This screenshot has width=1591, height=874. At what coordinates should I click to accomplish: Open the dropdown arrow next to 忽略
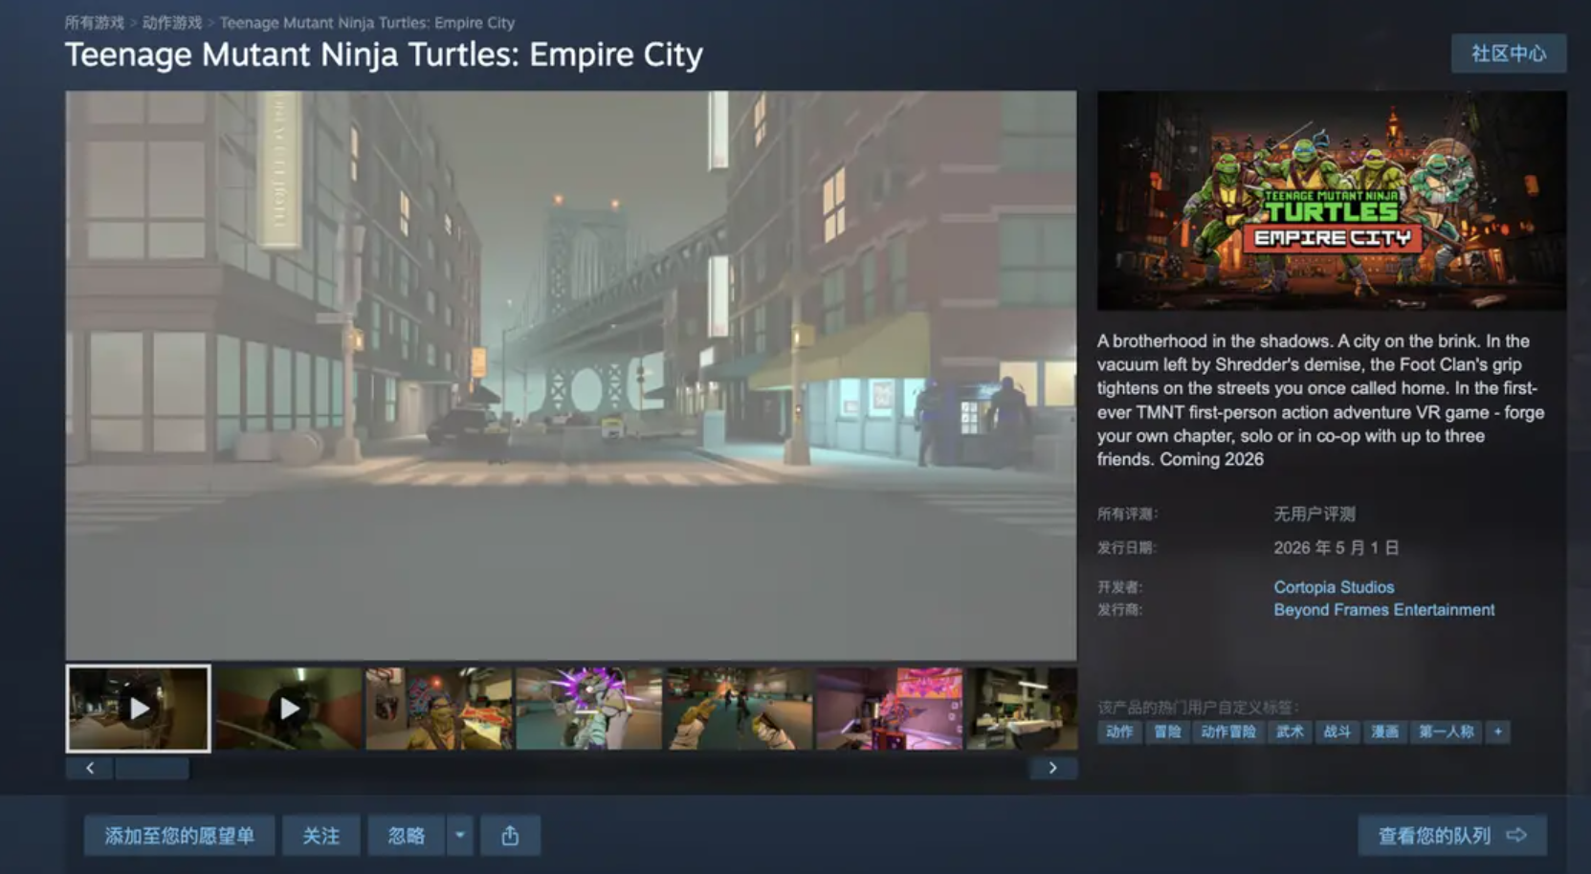[459, 836]
